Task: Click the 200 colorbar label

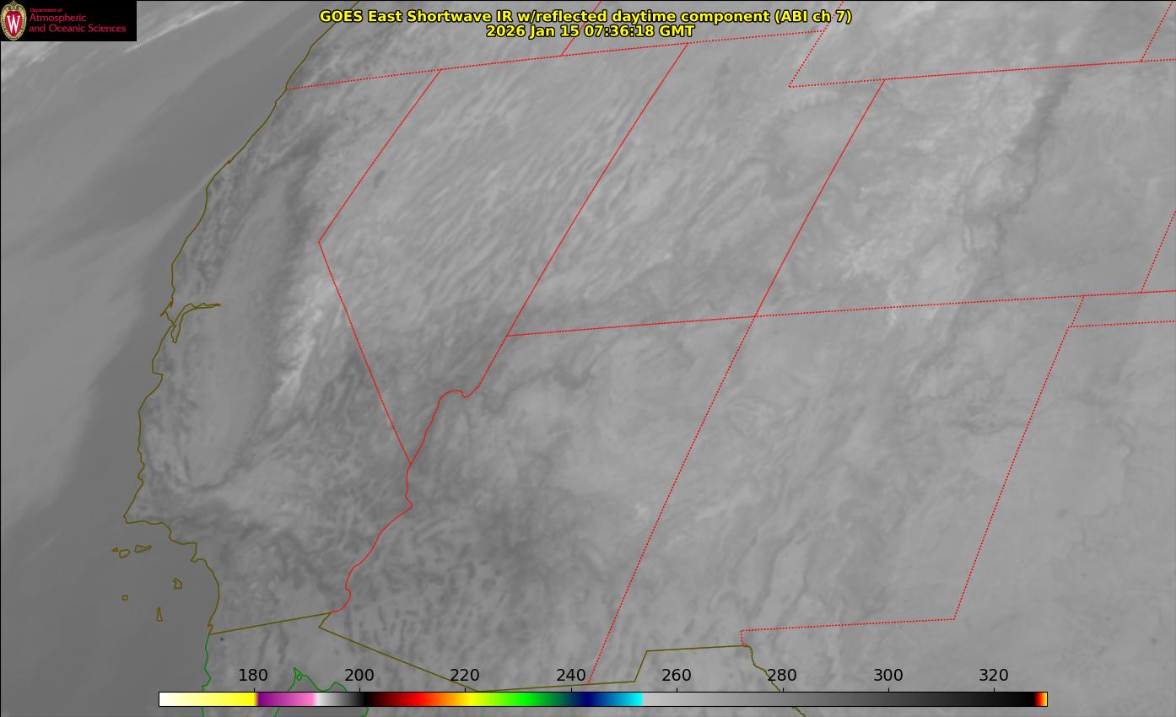Action: [359, 675]
